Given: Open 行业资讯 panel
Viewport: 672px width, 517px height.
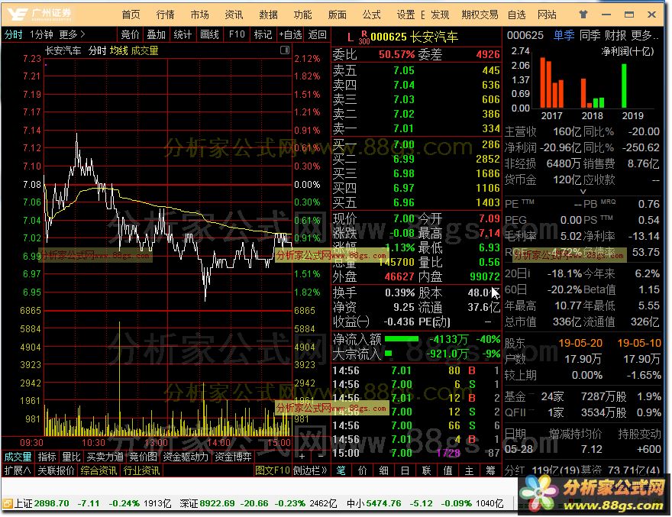Looking at the screenshot, I should [x=141, y=470].
